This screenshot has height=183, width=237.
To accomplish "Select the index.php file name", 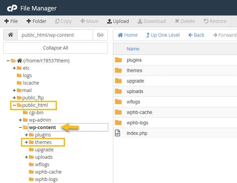I will 137,133.
